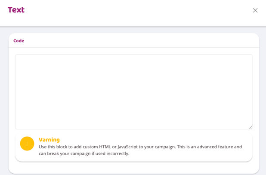Select the "Code" section label
The image size is (266, 175).
pyautogui.click(x=19, y=41)
